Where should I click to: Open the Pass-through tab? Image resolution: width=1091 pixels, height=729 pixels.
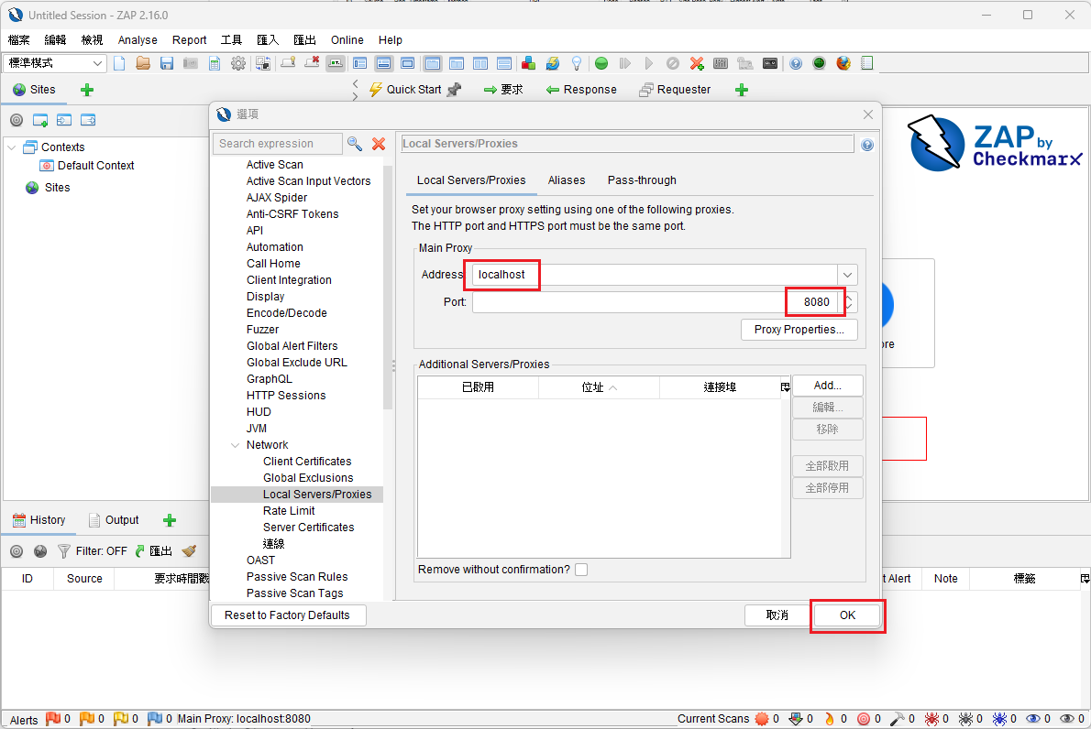point(642,180)
